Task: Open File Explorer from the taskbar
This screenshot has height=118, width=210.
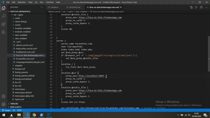Action: [19, 115]
